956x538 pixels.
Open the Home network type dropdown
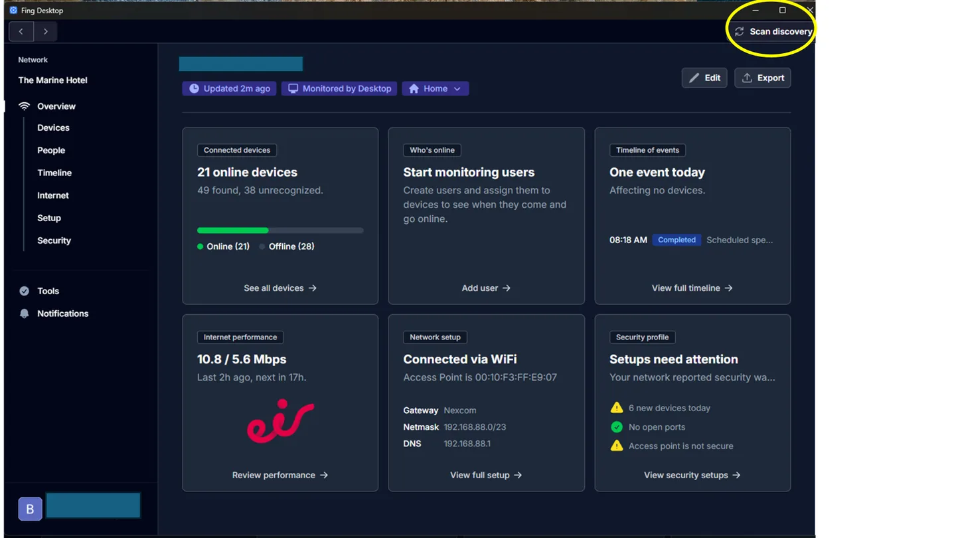point(436,88)
